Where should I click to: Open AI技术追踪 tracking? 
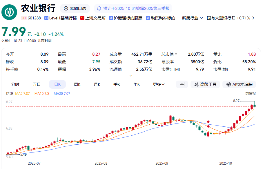[239, 84]
